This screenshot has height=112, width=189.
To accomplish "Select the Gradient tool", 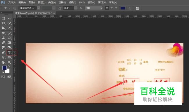I will pos(9,43).
